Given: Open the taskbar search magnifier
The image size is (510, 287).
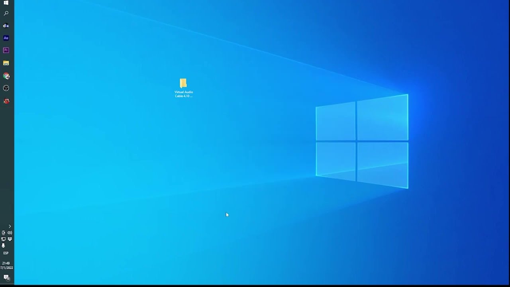Looking at the screenshot, I should pyautogui.click(x=6, y=14).
